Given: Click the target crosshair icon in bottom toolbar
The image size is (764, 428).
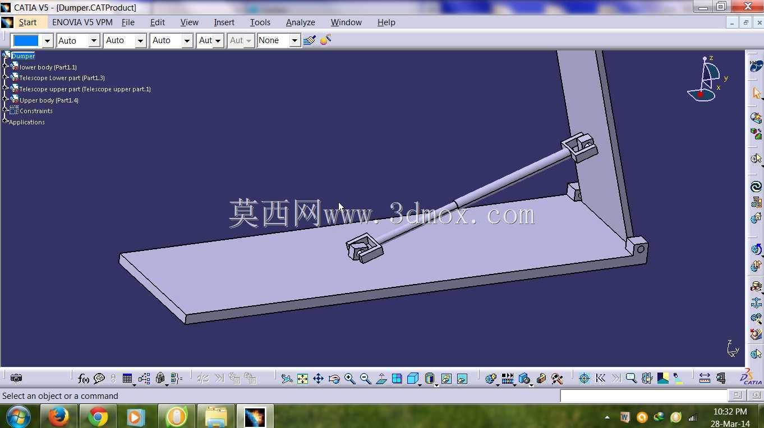Looking at the screenshot, I should pos(584,379).
